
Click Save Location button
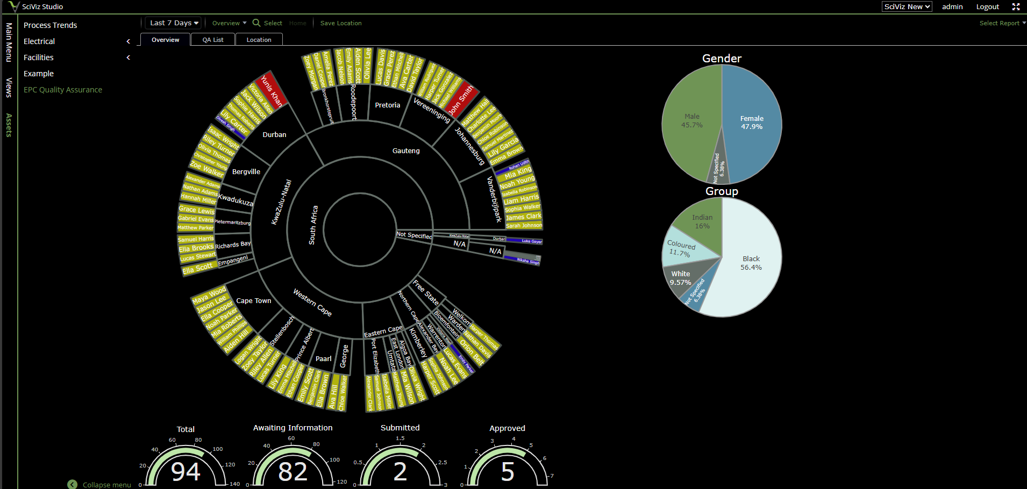(341, 23)
